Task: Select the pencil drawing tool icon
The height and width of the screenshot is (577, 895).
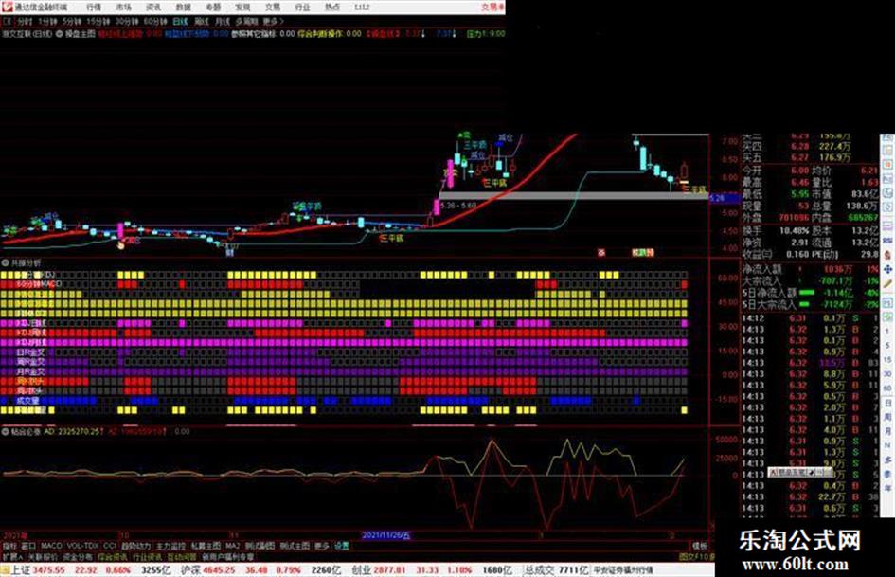Action: point(887,283)
